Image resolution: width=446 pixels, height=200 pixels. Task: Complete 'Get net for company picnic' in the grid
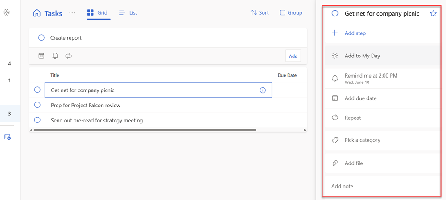(x=37, y=90)
